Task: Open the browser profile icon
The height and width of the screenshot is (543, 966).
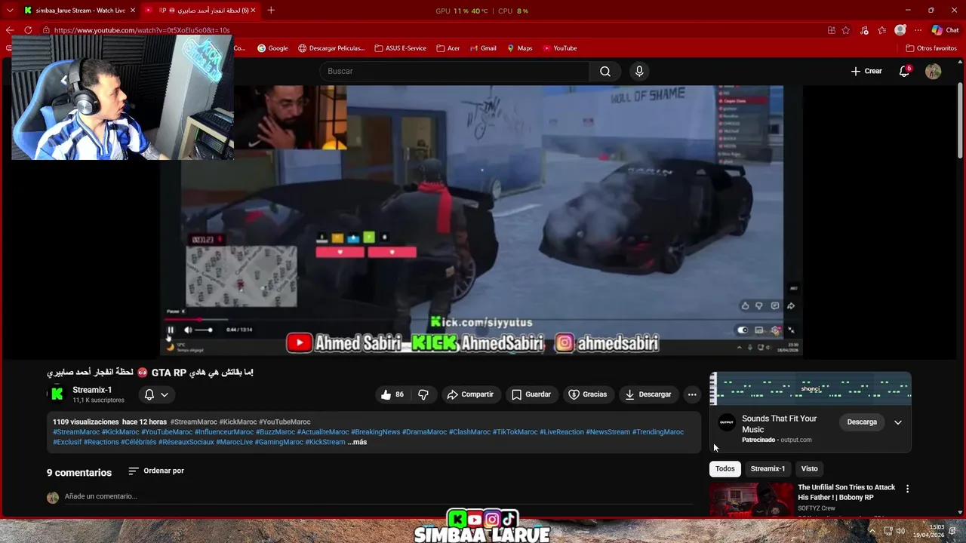Action: tap(900, 30)
